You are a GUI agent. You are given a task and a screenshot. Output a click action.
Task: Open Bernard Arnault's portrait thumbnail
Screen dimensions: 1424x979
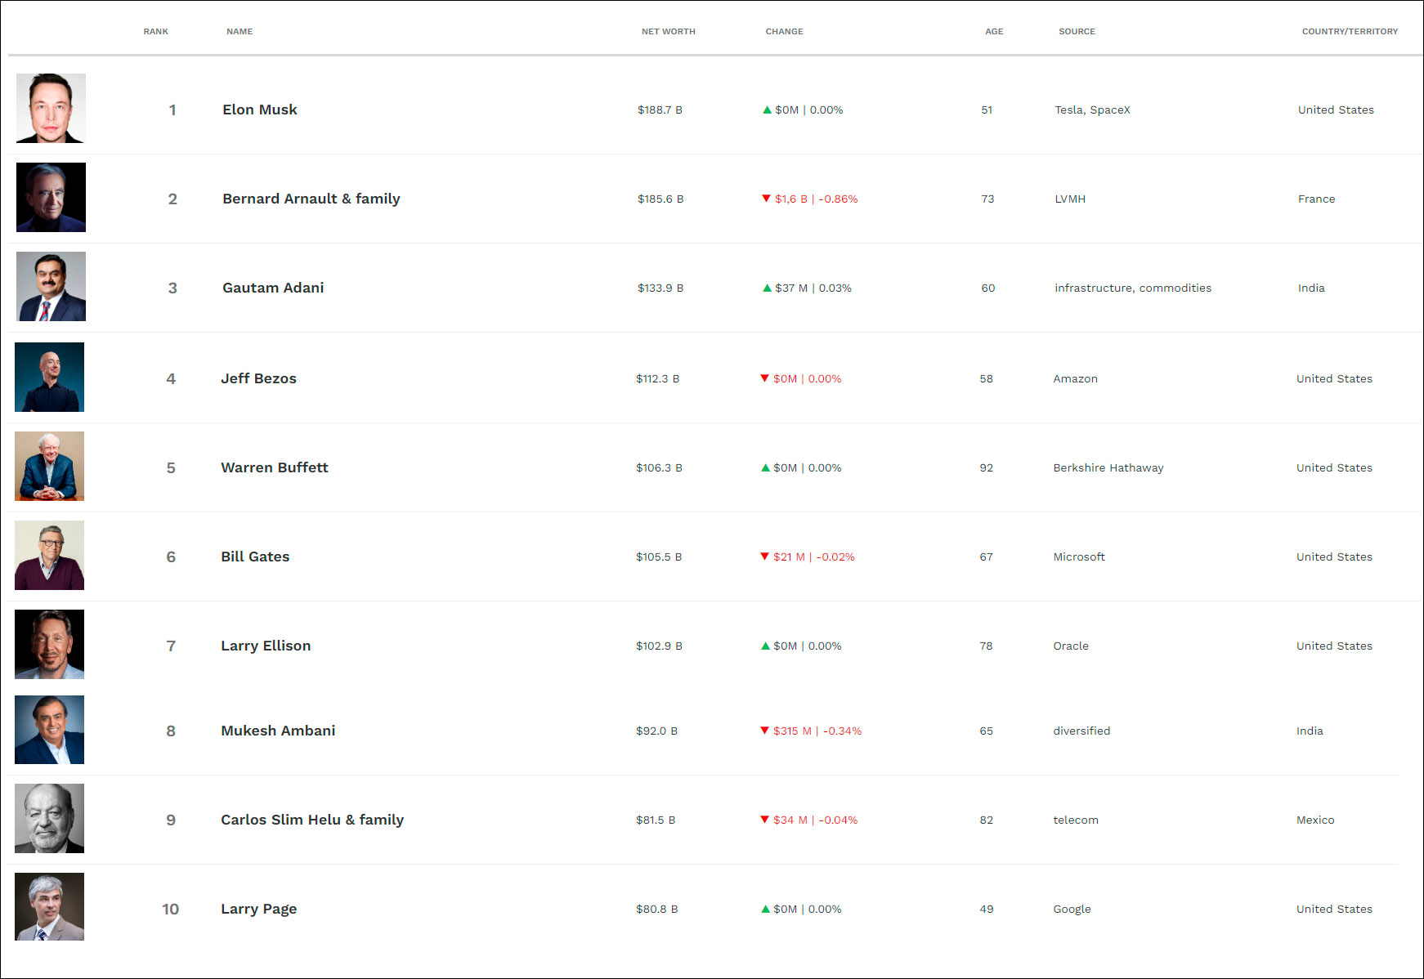(51, 198)
